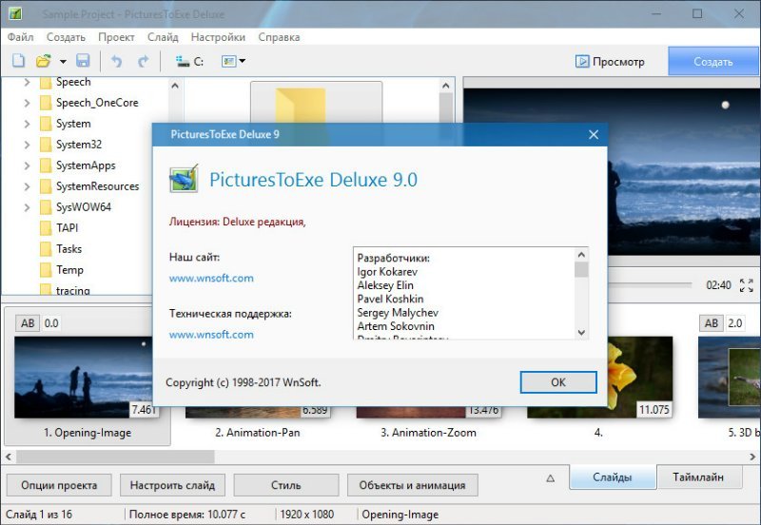Click the triangle toggle near Слайды tab
Screen dimensions: 761x525
point(551,478)
